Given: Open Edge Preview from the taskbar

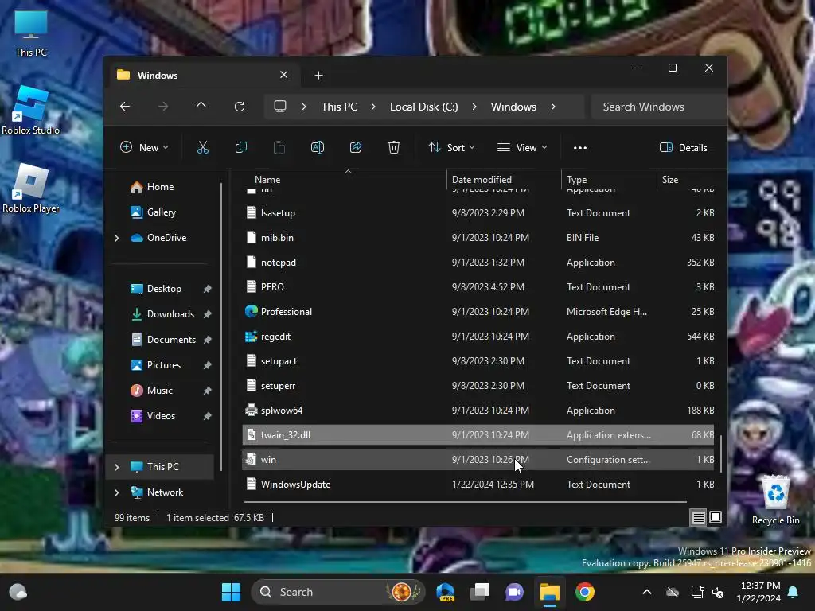Looking at the screenshot, I should [x=446, y=592].
